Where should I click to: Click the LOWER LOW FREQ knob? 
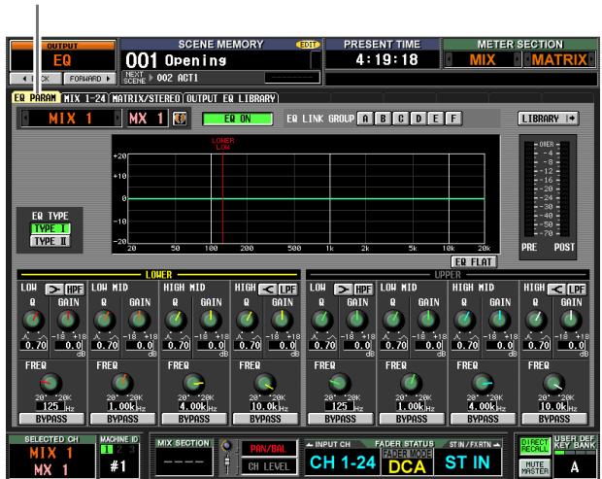[50, 383]
